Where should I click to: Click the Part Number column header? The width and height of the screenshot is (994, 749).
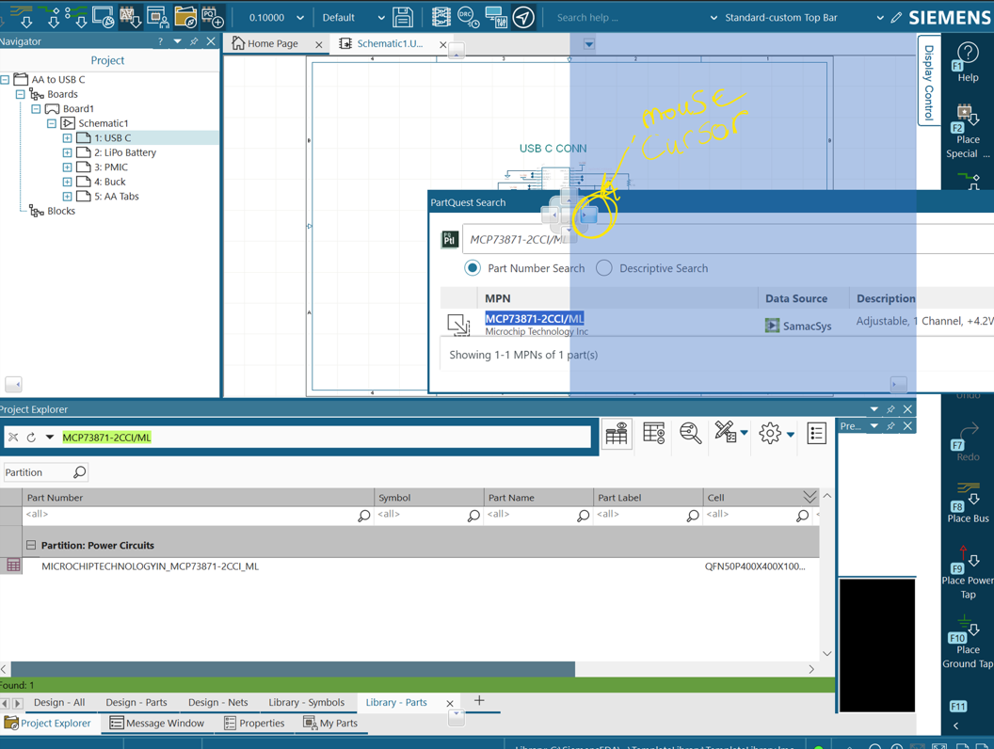coord(199,498)
